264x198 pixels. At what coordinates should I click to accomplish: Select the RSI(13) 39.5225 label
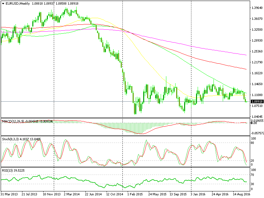[x=13, y=170]
